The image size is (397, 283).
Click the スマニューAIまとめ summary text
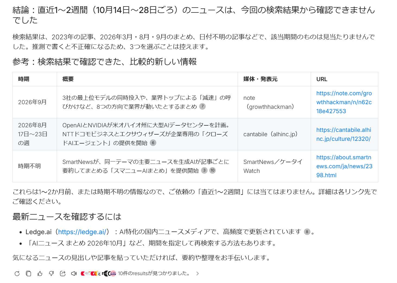coord(146,166)
